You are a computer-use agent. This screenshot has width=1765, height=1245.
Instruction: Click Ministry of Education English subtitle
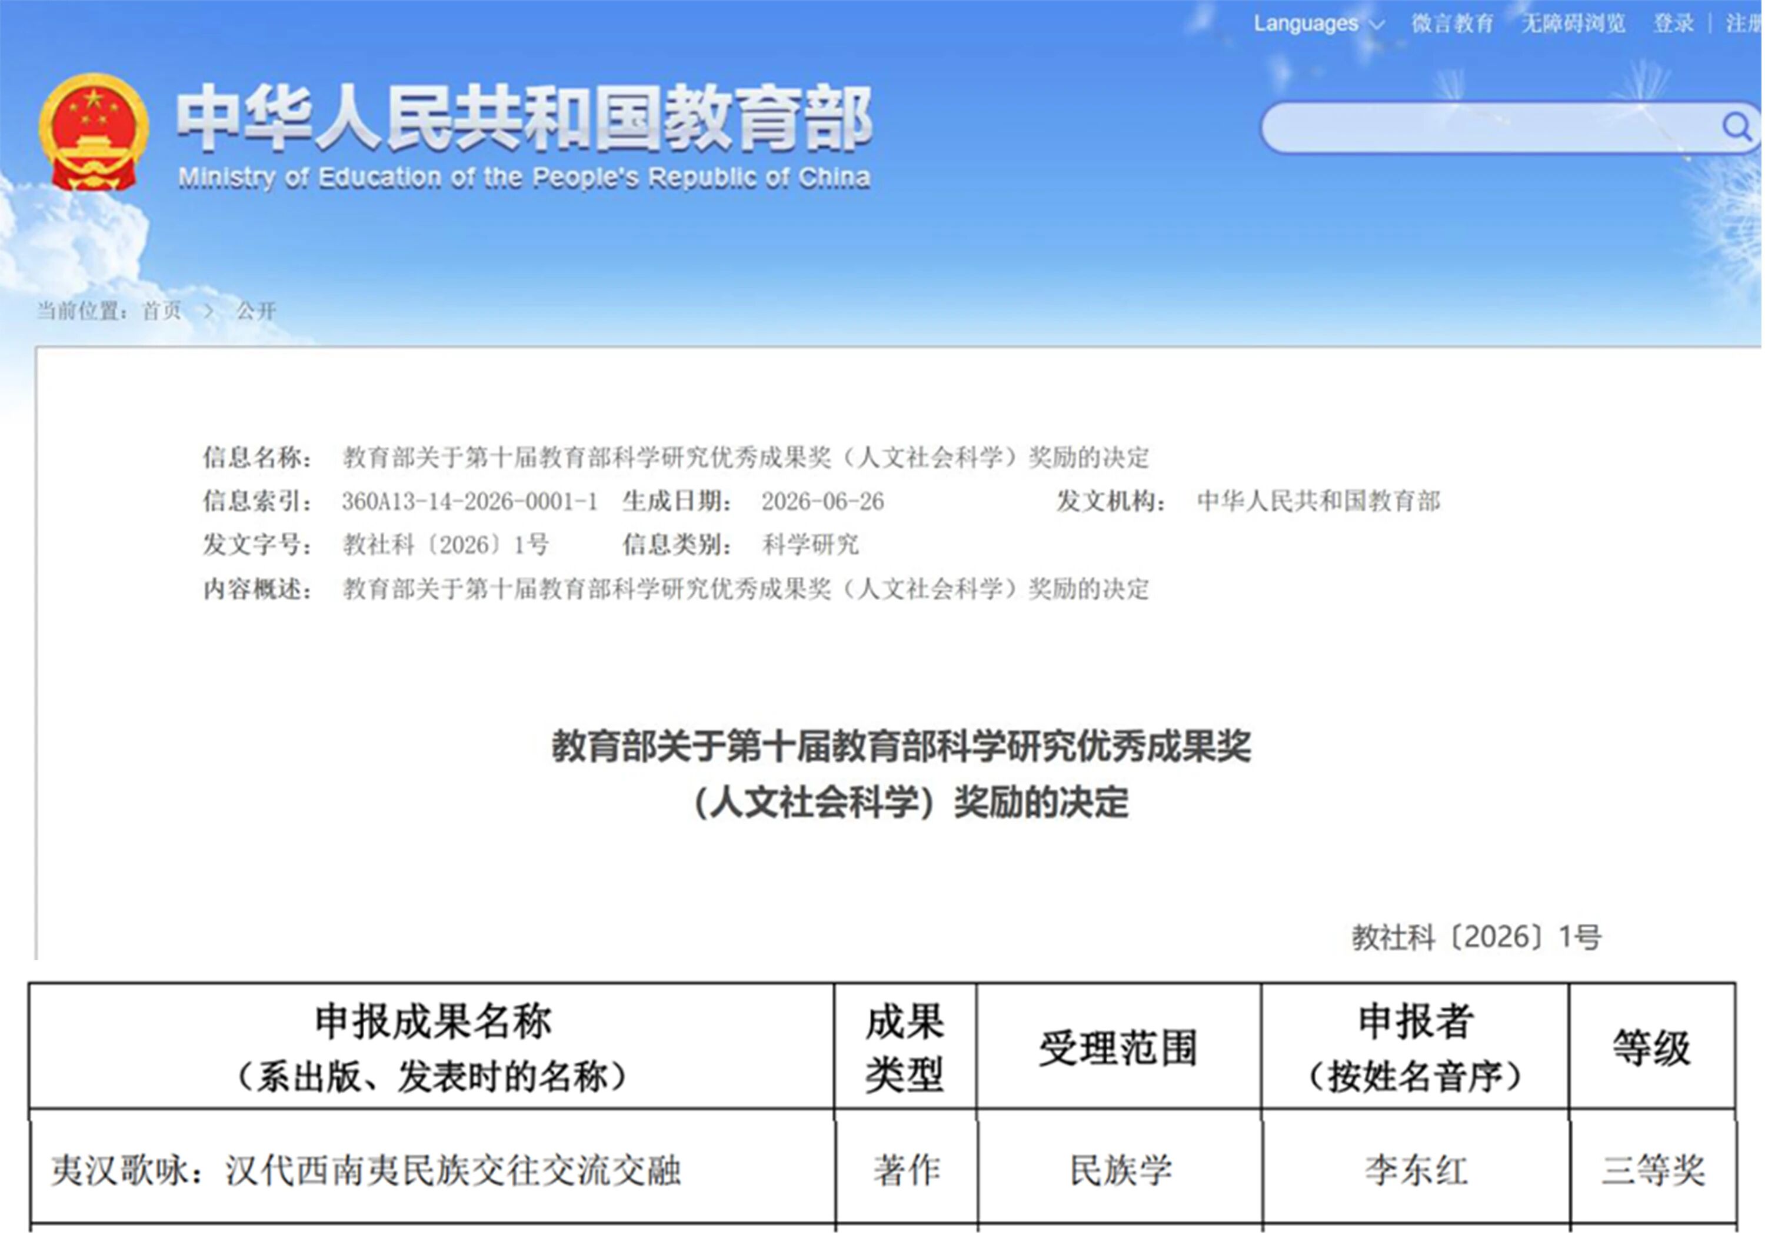(524, 178)
